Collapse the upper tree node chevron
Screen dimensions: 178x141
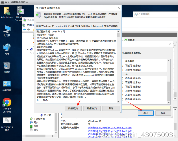tap(28, 49)
